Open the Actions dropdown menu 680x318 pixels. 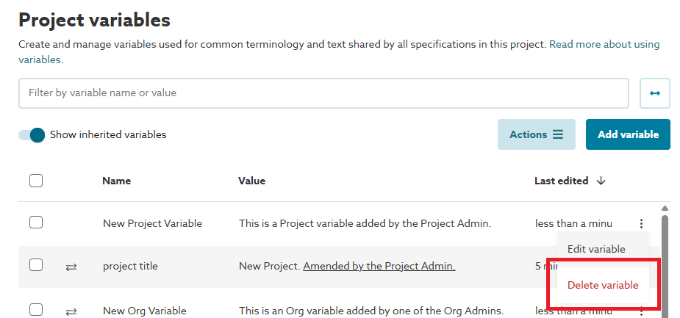click(x=536, y=134)
